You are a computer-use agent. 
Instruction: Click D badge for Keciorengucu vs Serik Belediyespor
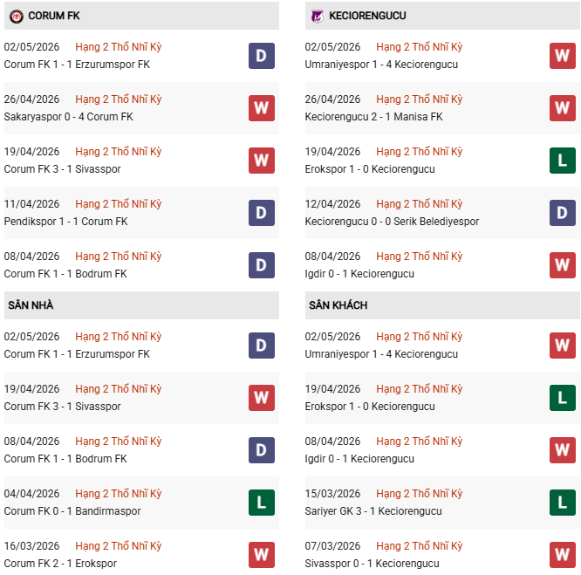(563, 213)
